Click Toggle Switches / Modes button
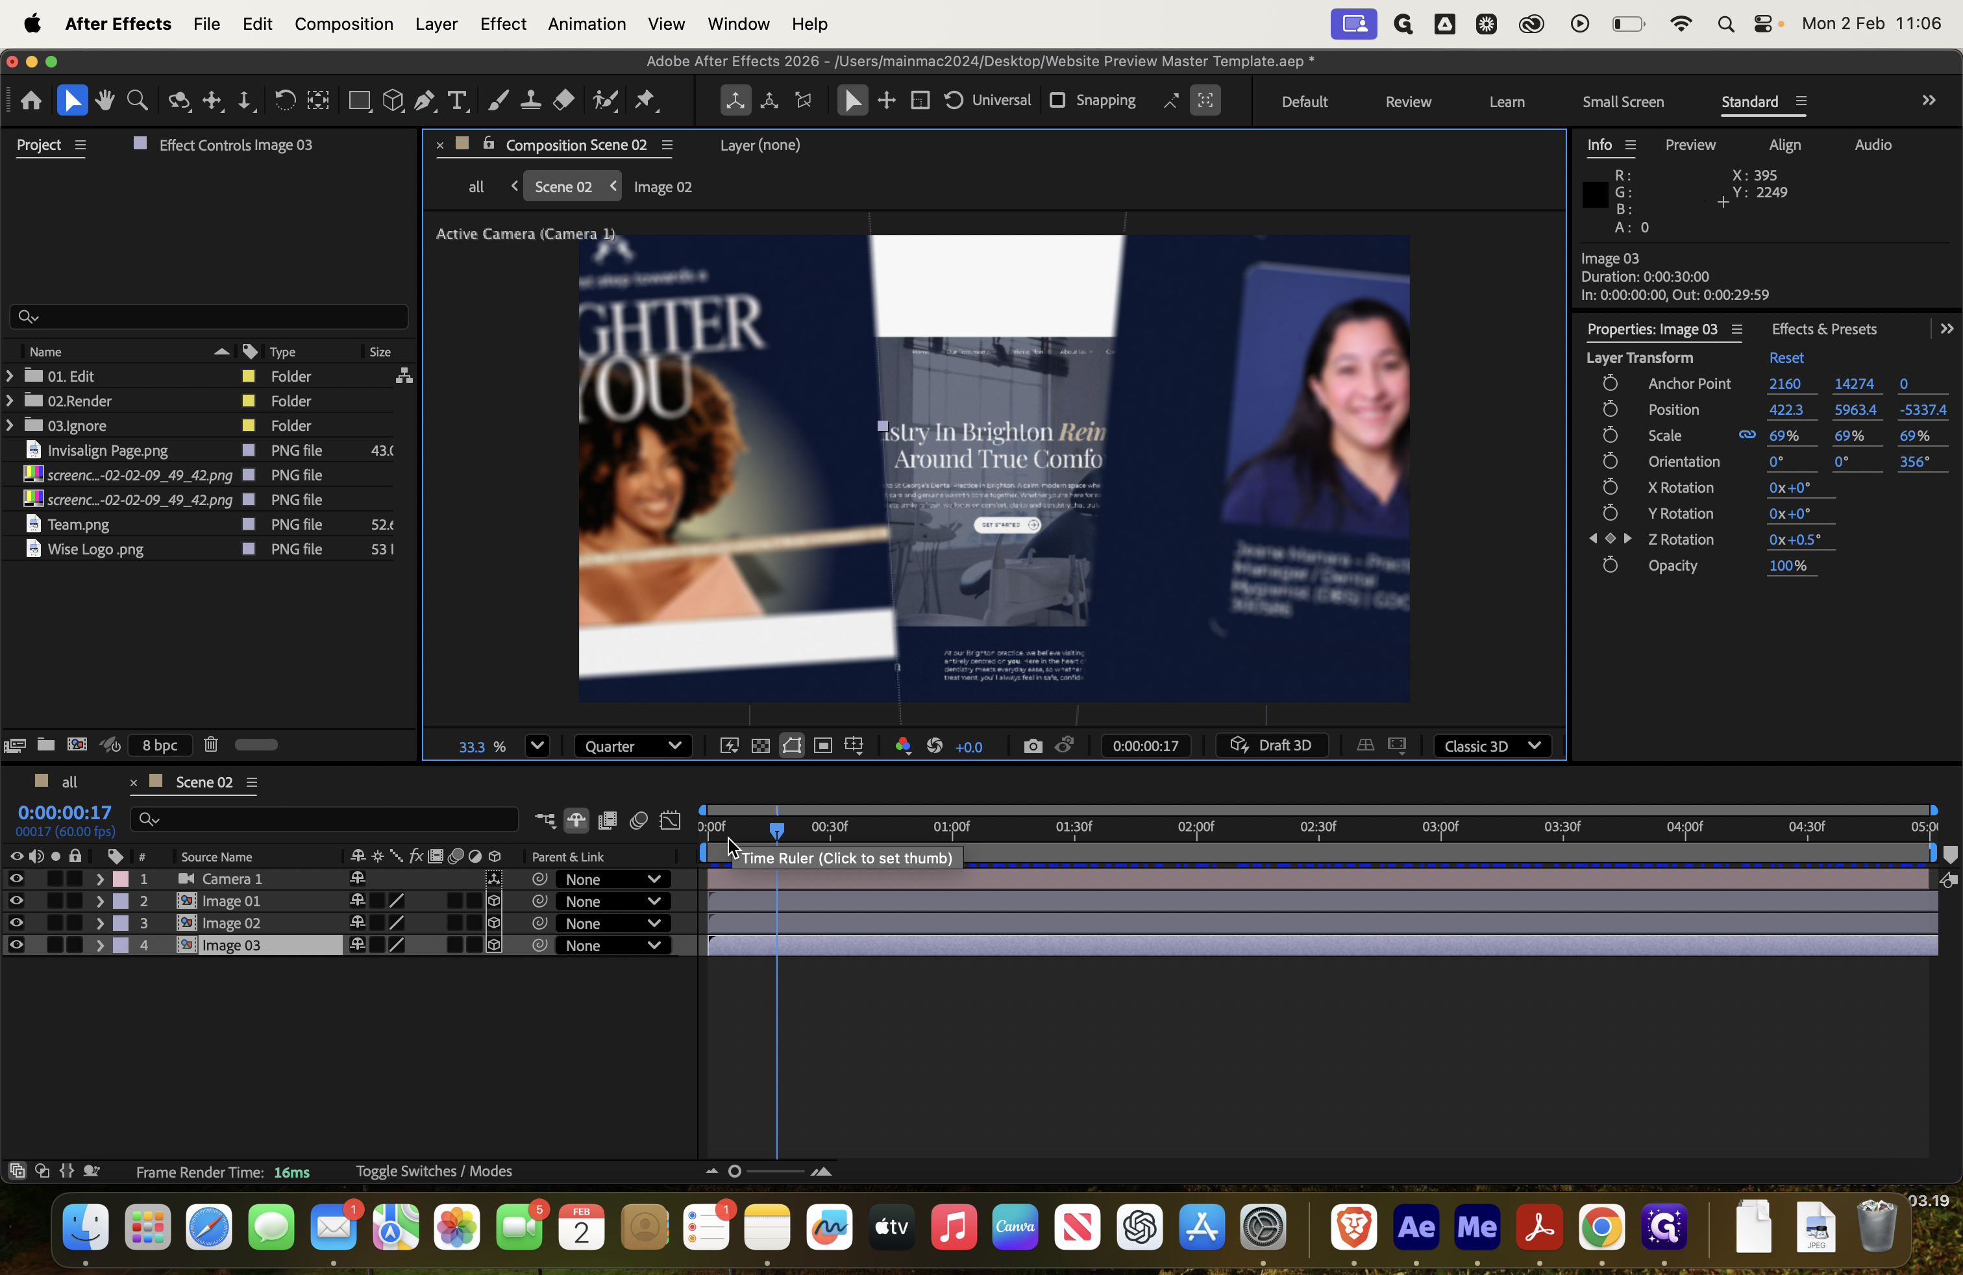This screenshot has width=1963, height=1275. tap(433, 1171)
